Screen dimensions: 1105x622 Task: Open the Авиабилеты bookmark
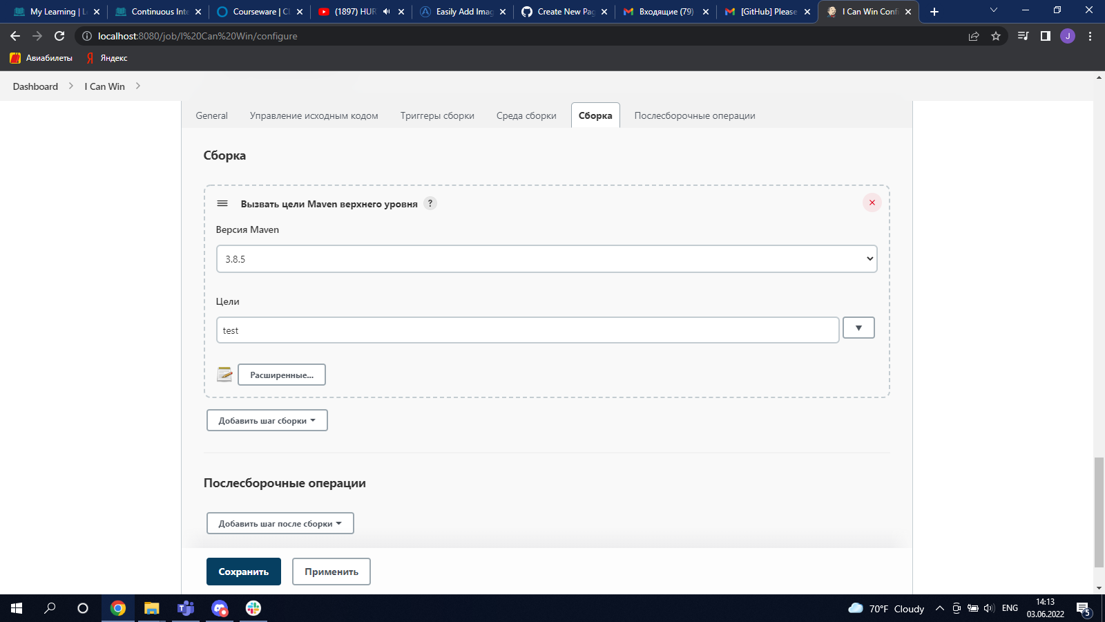click(41, 58)
